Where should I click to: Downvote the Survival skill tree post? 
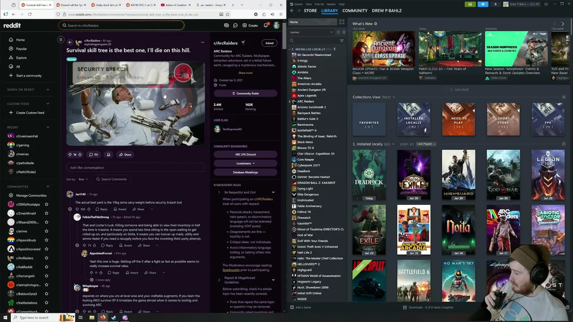80,155
